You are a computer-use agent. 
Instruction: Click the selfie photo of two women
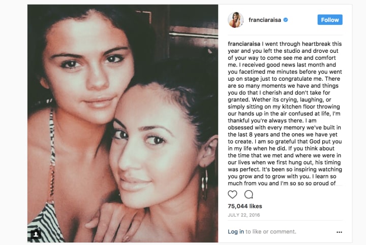coord(123,123)
